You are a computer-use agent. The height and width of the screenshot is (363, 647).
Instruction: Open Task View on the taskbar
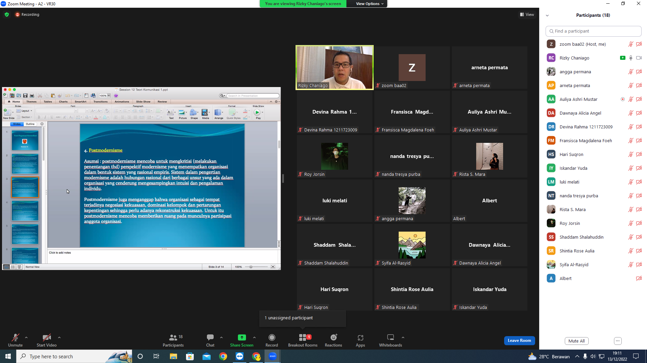156,356
